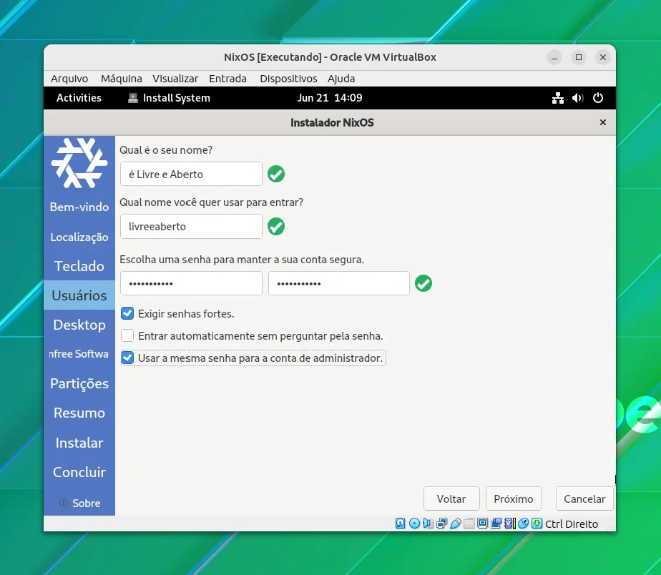Uncheck 'Usar a mesma senha' for administrator
This screenshot has height=575, width=661.
pyautogui.click(x=127, y=358)
